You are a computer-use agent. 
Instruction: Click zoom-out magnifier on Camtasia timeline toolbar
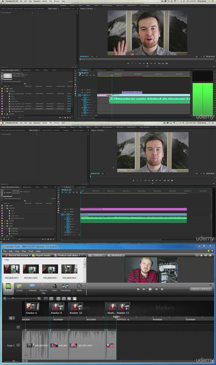5,298
